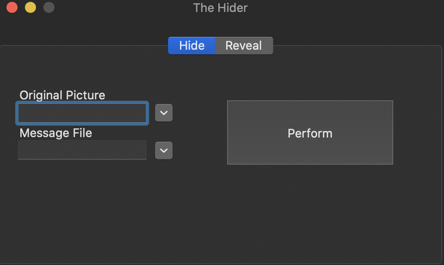Click the "Original Picture" label
The height and width of the screenshot is (265, 444).
point(62,95)
